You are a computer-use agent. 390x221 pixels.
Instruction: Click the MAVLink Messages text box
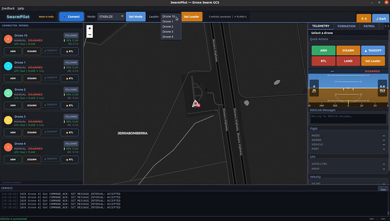pos(348,119)
